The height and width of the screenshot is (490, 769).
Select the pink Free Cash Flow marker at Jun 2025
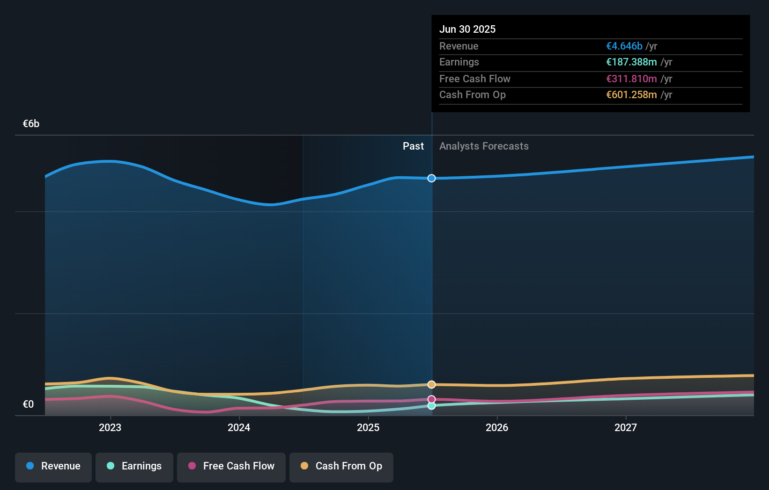(431, 399)
